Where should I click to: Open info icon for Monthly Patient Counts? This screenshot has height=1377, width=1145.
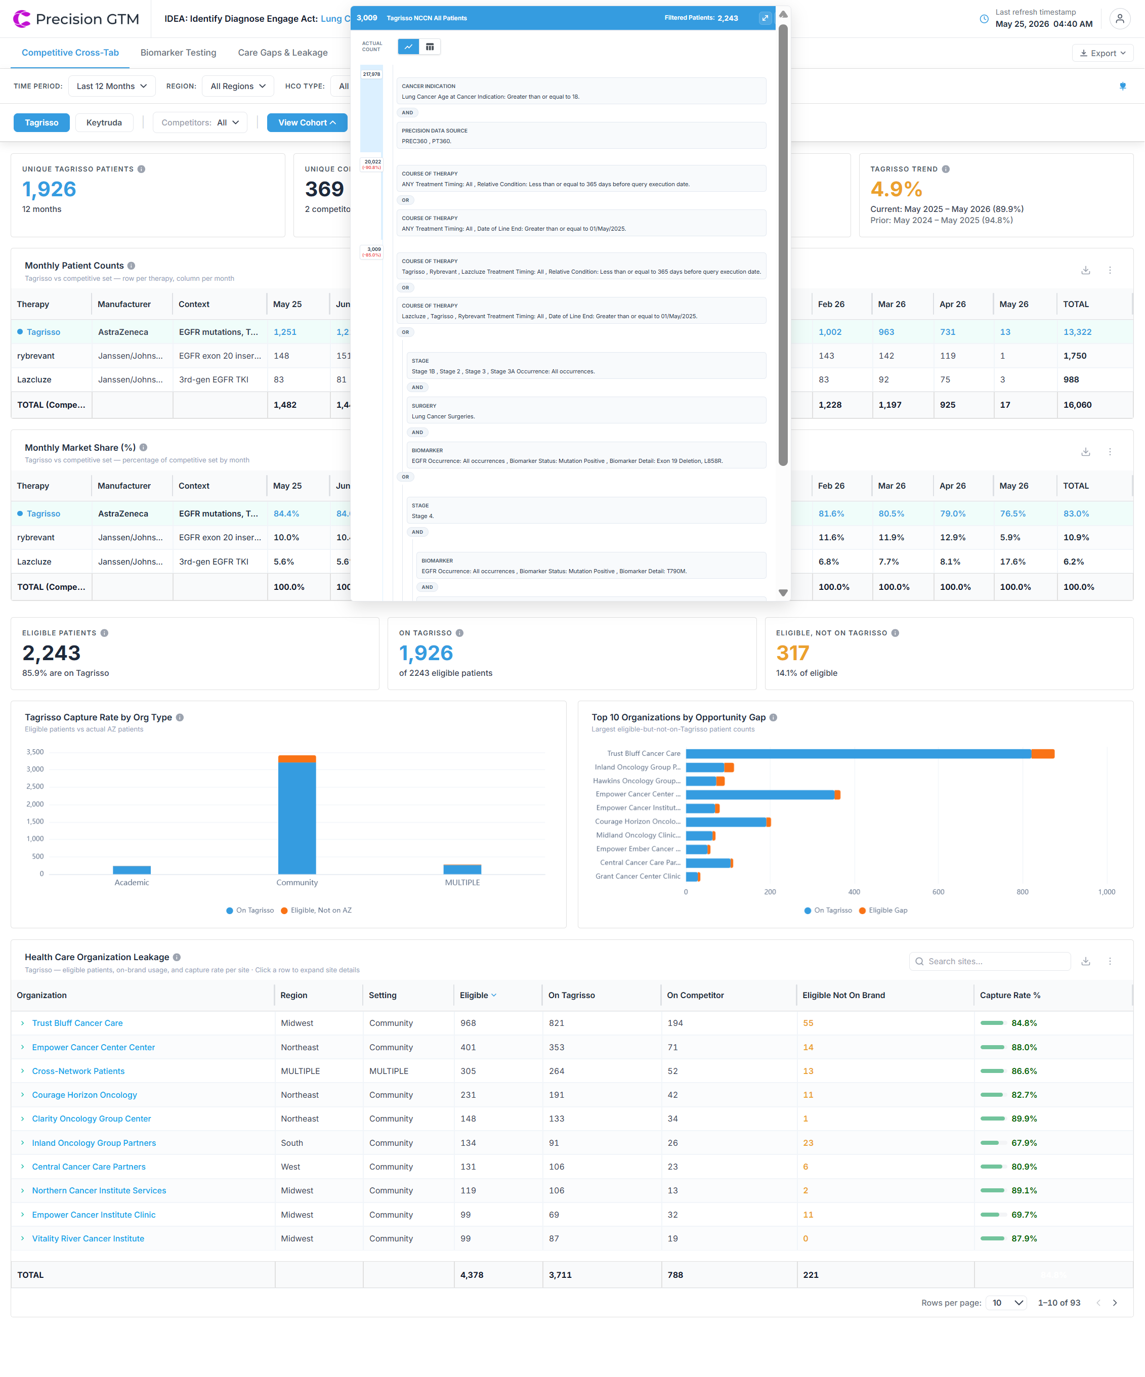[x=131, y=266]
